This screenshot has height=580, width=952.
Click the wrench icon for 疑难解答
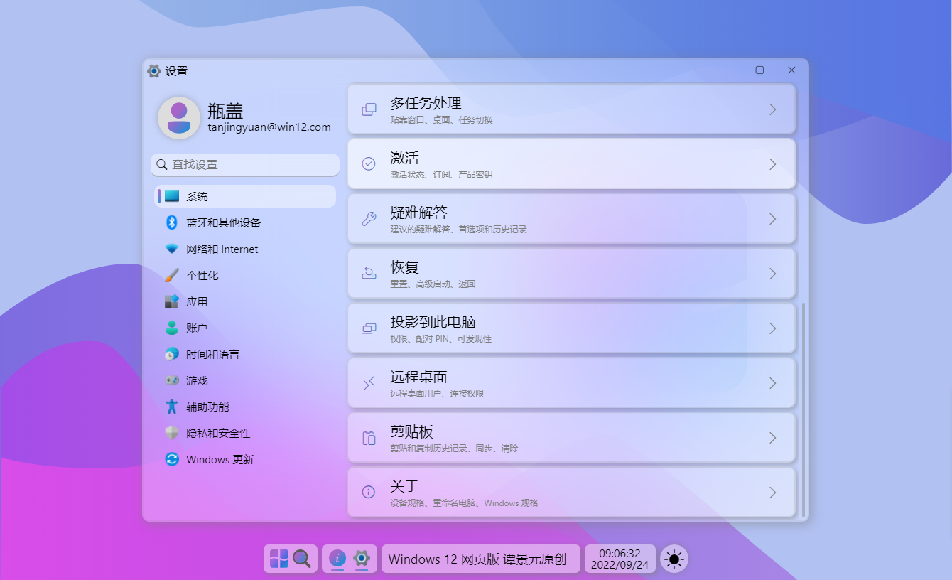[369, 219]
